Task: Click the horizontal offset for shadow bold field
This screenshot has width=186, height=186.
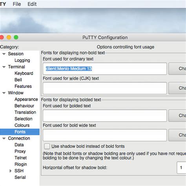Action: point(181,168)
